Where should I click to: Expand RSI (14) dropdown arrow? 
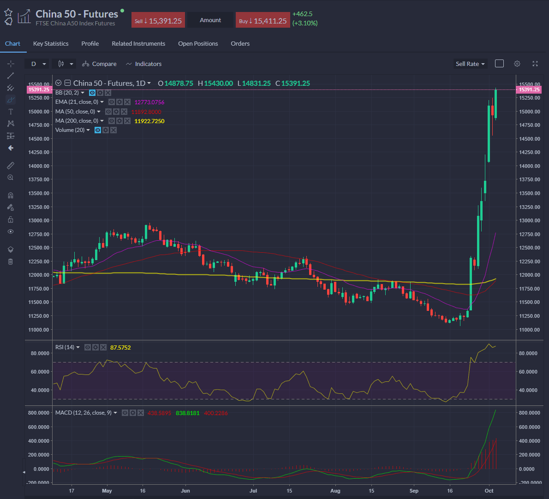click(x=78, y=347)
